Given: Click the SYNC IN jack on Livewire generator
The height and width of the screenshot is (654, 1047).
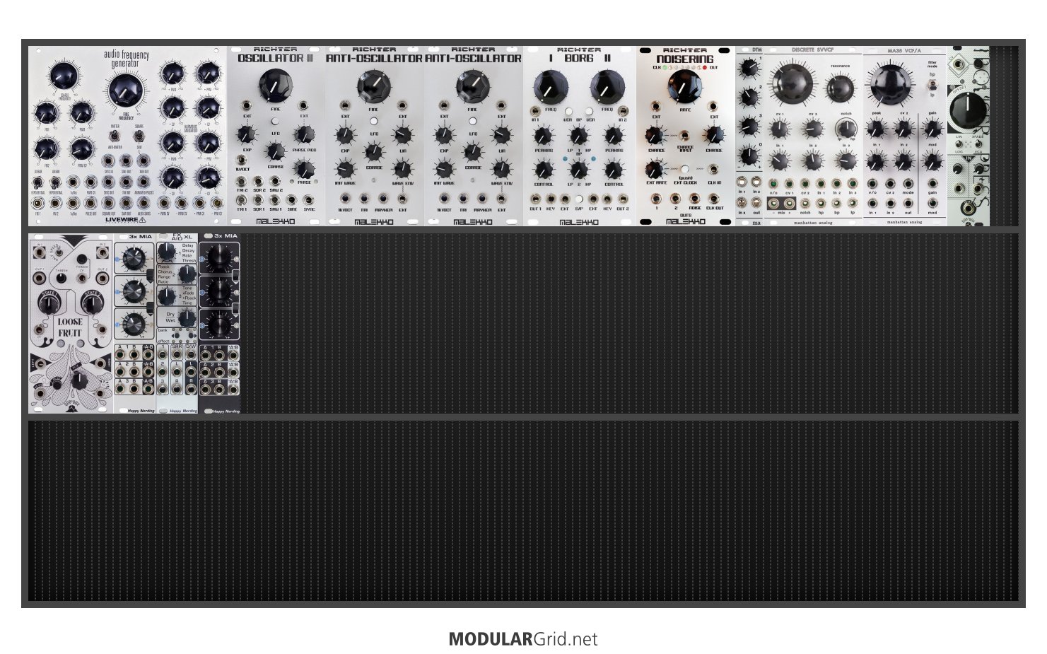Looking at the screenshot, I should coord(108,161).
